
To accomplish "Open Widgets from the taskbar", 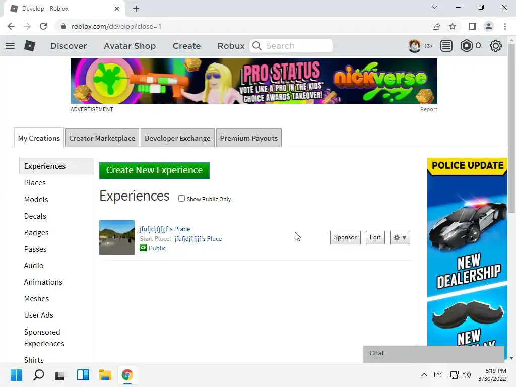I will pos(83,375).
